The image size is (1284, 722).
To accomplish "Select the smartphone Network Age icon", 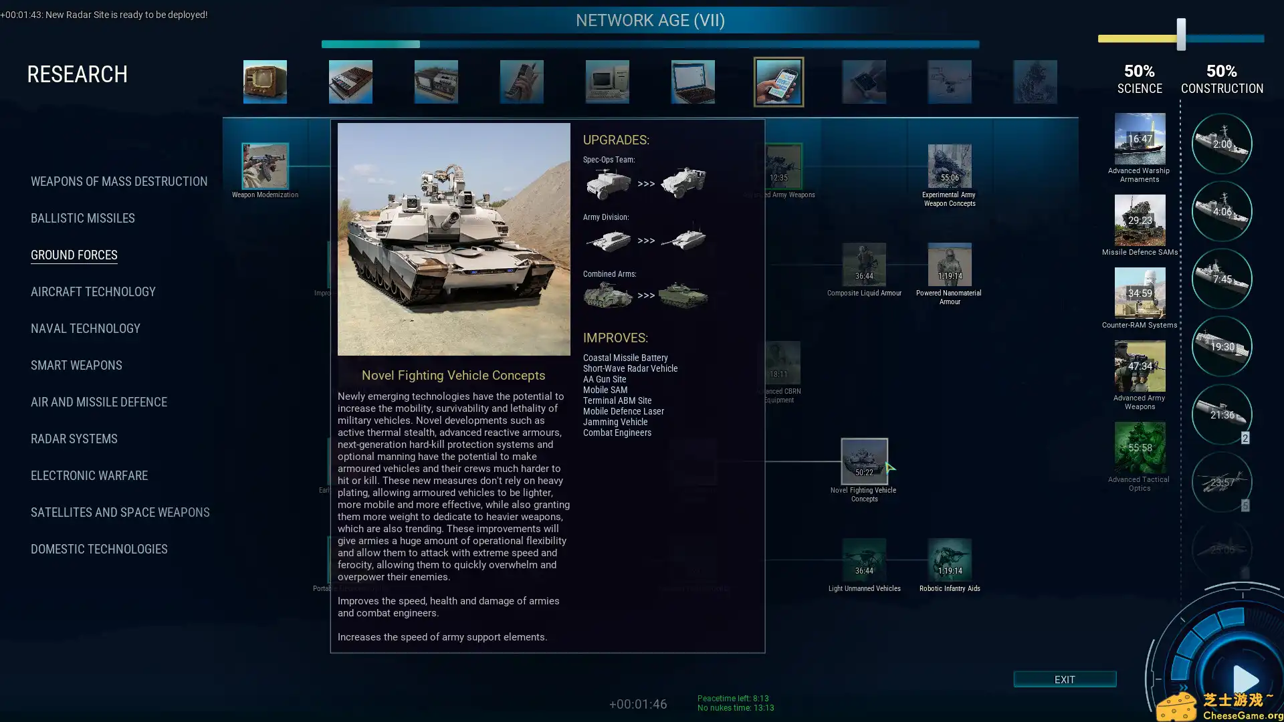I will point(778,82).
